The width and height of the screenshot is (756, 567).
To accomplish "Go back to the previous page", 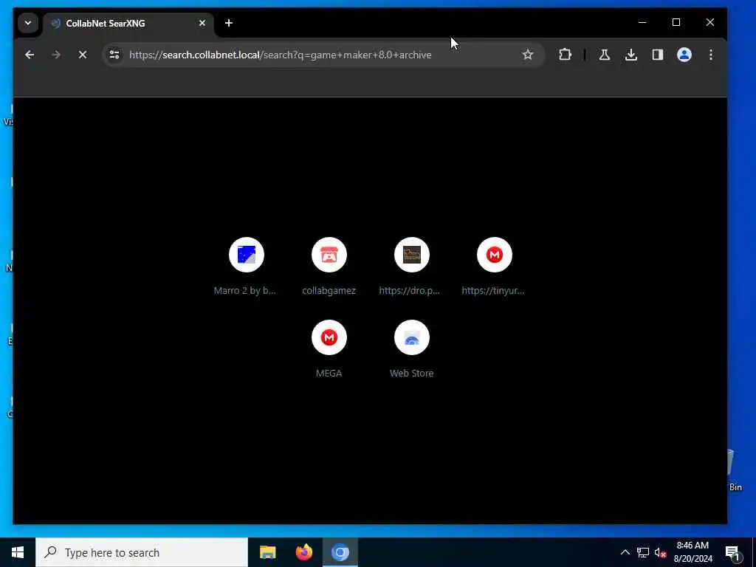I will [x=30, y=55].
